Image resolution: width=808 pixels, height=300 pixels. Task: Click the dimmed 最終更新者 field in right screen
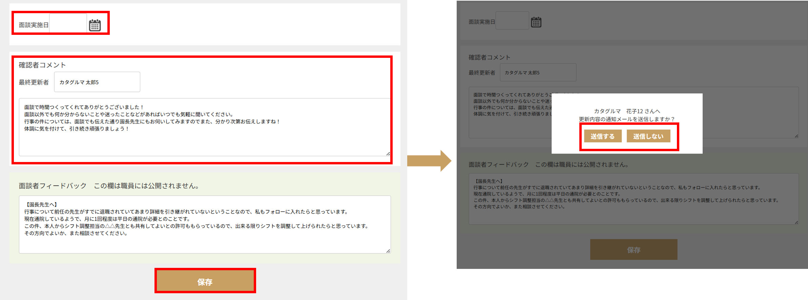538,72
